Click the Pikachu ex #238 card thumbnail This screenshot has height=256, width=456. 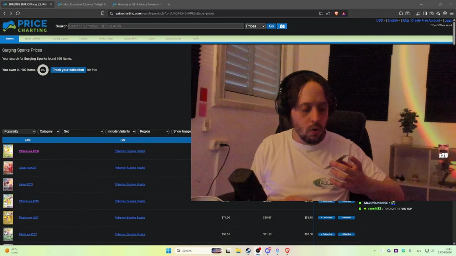8,151
